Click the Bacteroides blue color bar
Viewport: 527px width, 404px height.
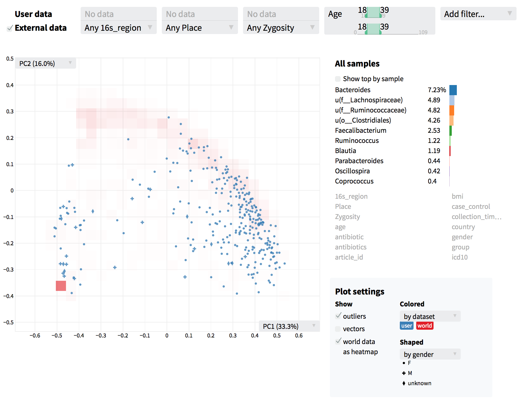[453, 90]
